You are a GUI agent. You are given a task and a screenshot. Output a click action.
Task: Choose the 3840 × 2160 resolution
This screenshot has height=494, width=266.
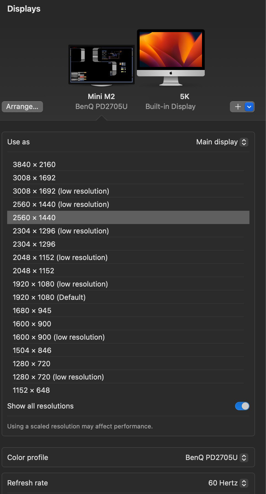pyautogui.click(x=128, y=165)
